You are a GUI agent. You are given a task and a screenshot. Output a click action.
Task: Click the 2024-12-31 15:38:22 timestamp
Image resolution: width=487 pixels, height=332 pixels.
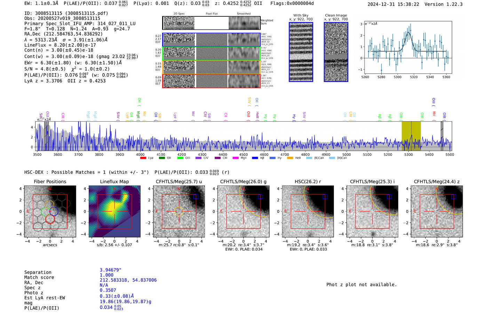click(x=393, y=4)
